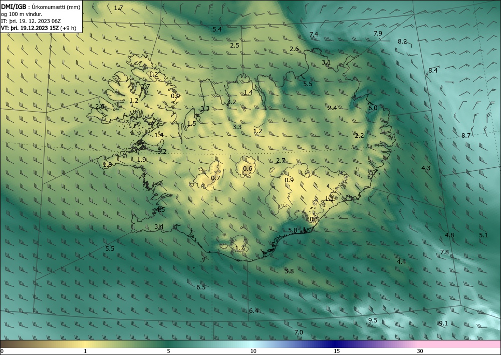Viewport: 501px width, 355px height.
Task: Click the map value 2.6
Action: [x=294, y=49]
